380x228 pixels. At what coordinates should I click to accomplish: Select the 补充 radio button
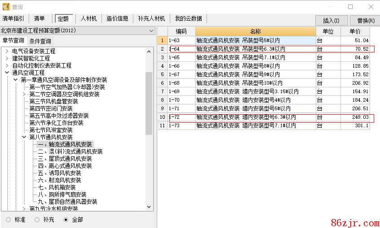tap(37, 219)
